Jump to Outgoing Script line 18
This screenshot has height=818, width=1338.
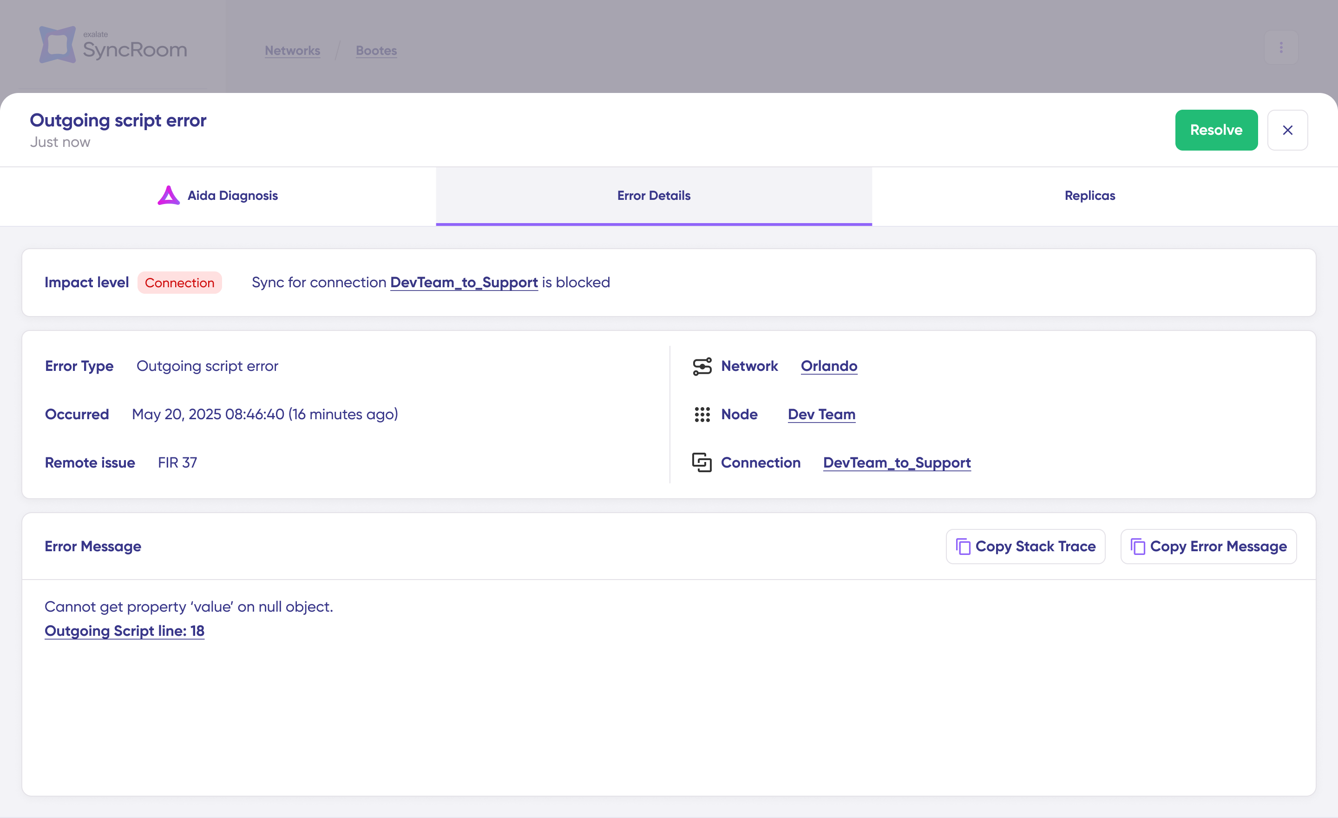(x=125, y=631)
